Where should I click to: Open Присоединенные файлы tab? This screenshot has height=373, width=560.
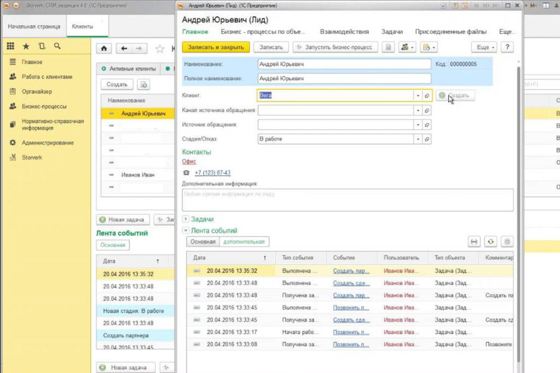coord(451,32)
